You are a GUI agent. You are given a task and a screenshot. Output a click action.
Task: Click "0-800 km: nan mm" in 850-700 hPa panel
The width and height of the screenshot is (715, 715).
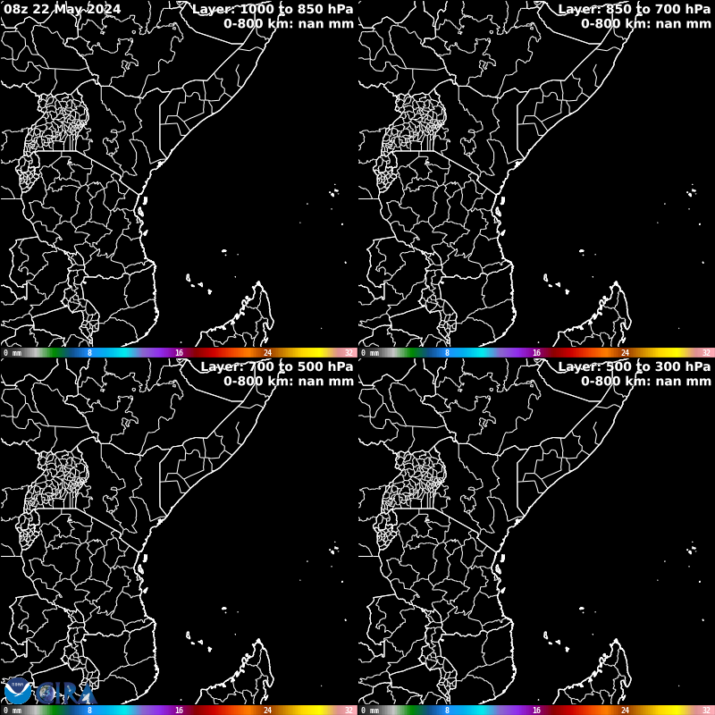[646, 24]
